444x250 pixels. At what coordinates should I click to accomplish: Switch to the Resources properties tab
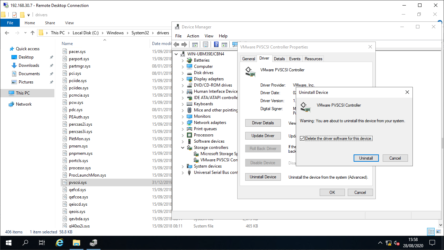tap(313, 59)
